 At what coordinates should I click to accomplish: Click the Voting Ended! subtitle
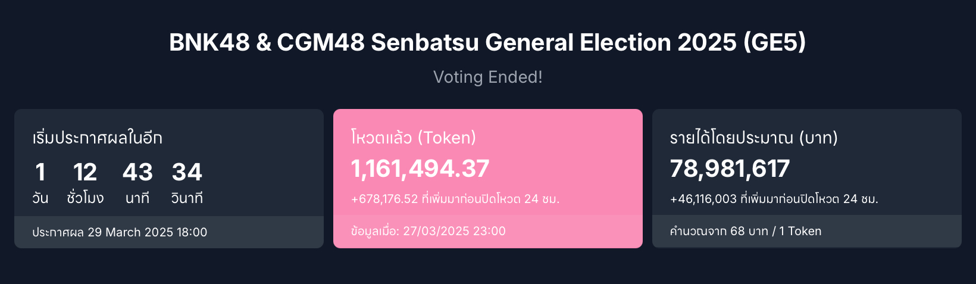tap(487, 77)
